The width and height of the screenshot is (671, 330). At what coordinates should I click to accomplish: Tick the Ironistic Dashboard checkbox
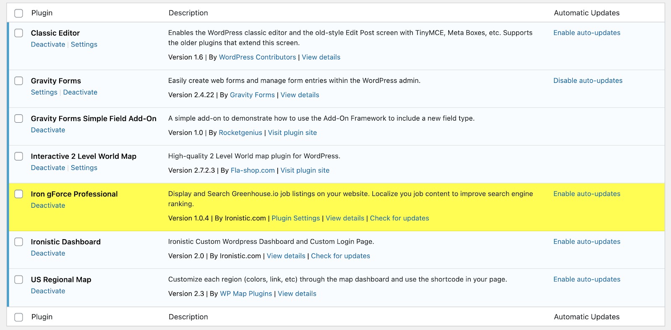pos(19,242)
